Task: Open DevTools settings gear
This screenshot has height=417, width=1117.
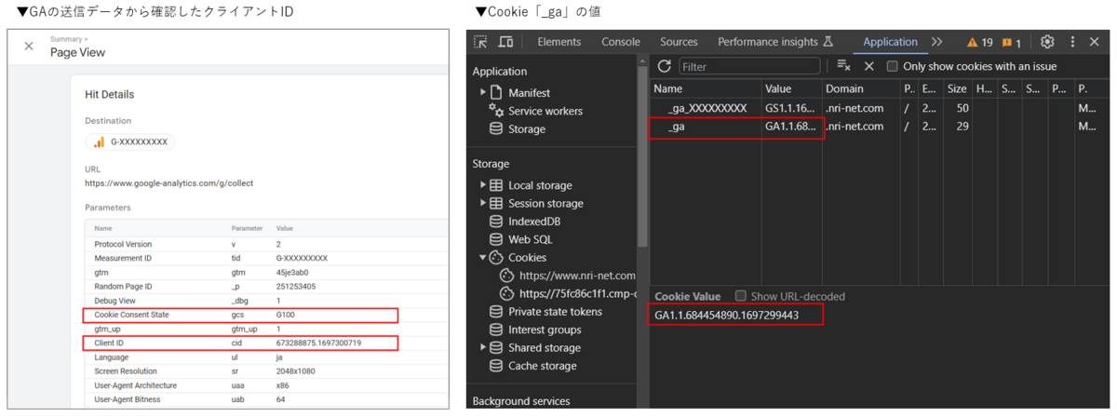Action: click(x=1047, y=42)
